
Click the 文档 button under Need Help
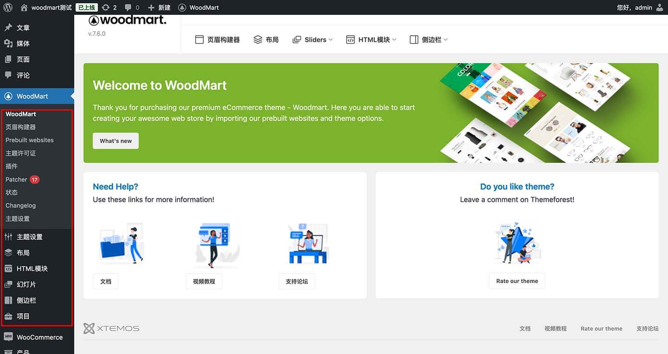point(106,281)
